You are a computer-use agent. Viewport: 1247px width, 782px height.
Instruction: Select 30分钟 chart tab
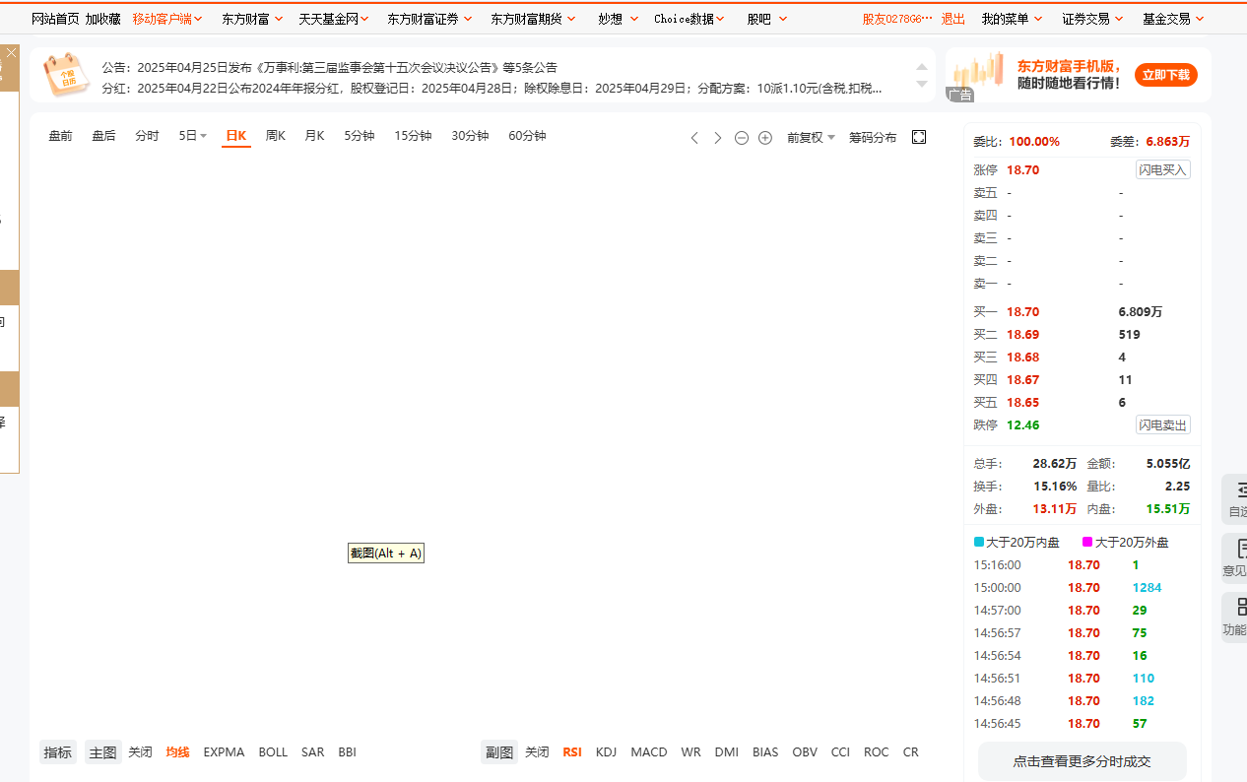click(x=470, y=136)
